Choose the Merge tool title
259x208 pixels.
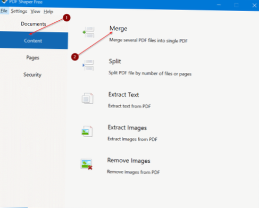[x=118, y=29]
